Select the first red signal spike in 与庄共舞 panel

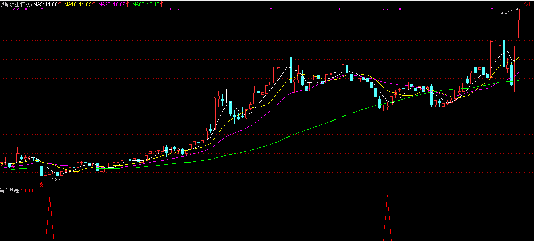tap(50, 218)
